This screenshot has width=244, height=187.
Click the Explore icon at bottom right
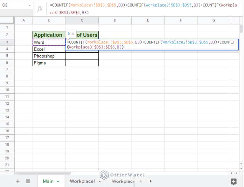[233, 181]
